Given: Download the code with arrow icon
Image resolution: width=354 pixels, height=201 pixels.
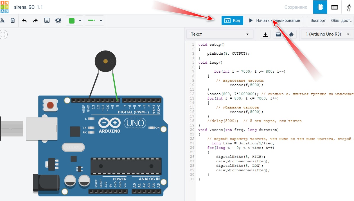Looking at the screenshot, I should 265,34.
